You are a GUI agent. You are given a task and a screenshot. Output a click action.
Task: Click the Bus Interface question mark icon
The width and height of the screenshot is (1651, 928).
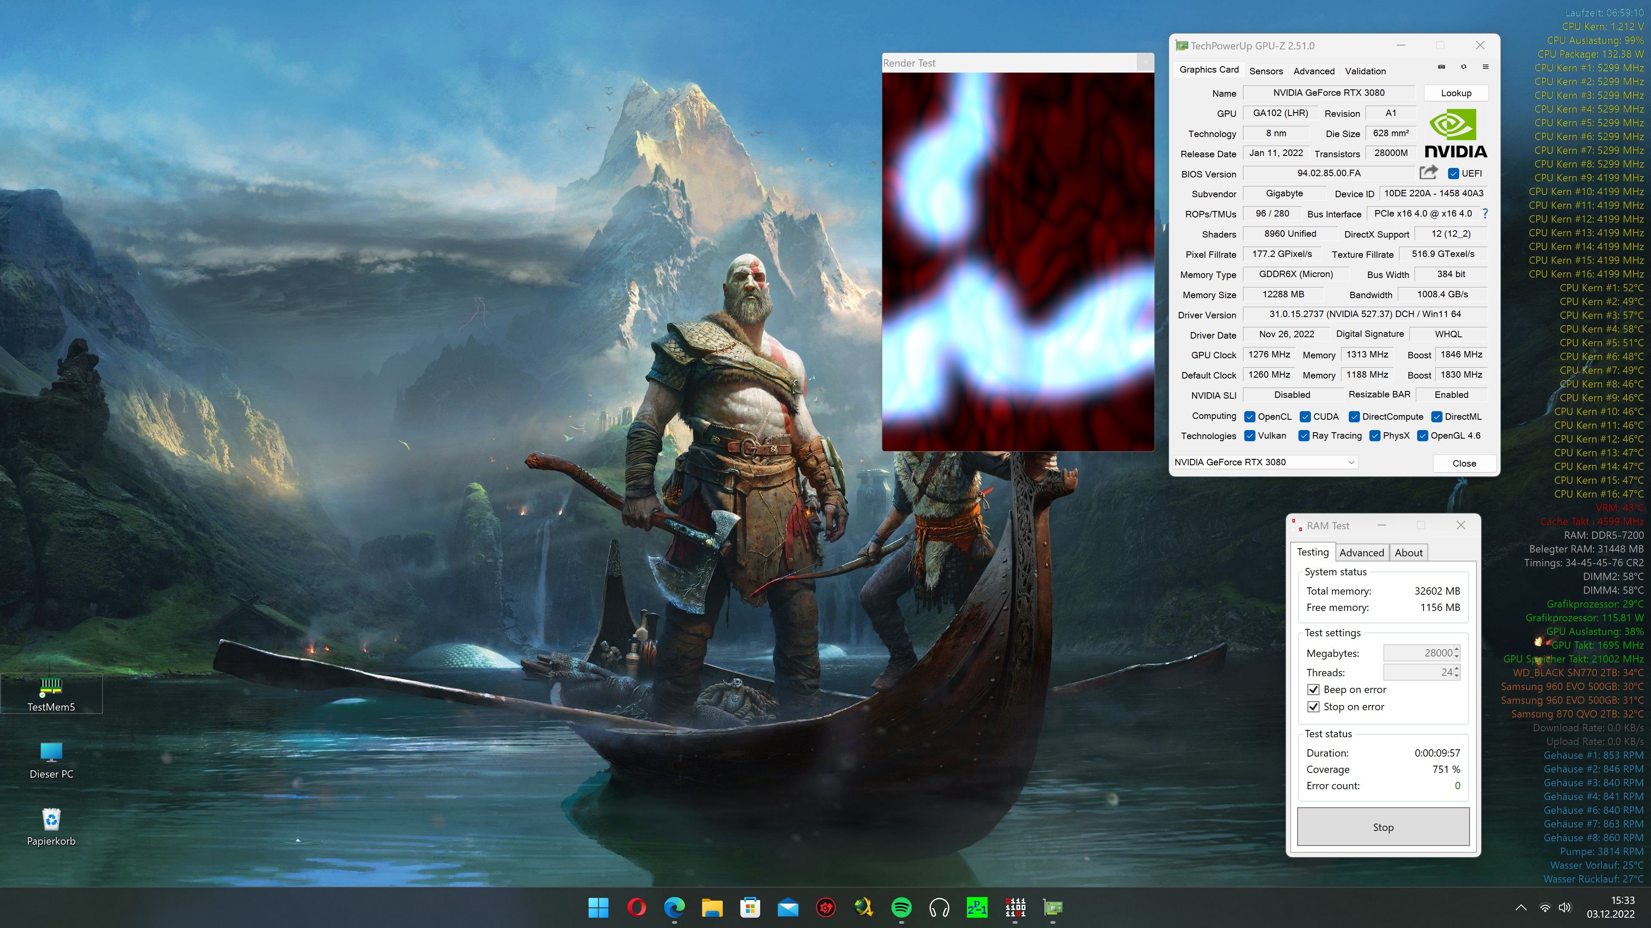click(x=1485, y=213)
